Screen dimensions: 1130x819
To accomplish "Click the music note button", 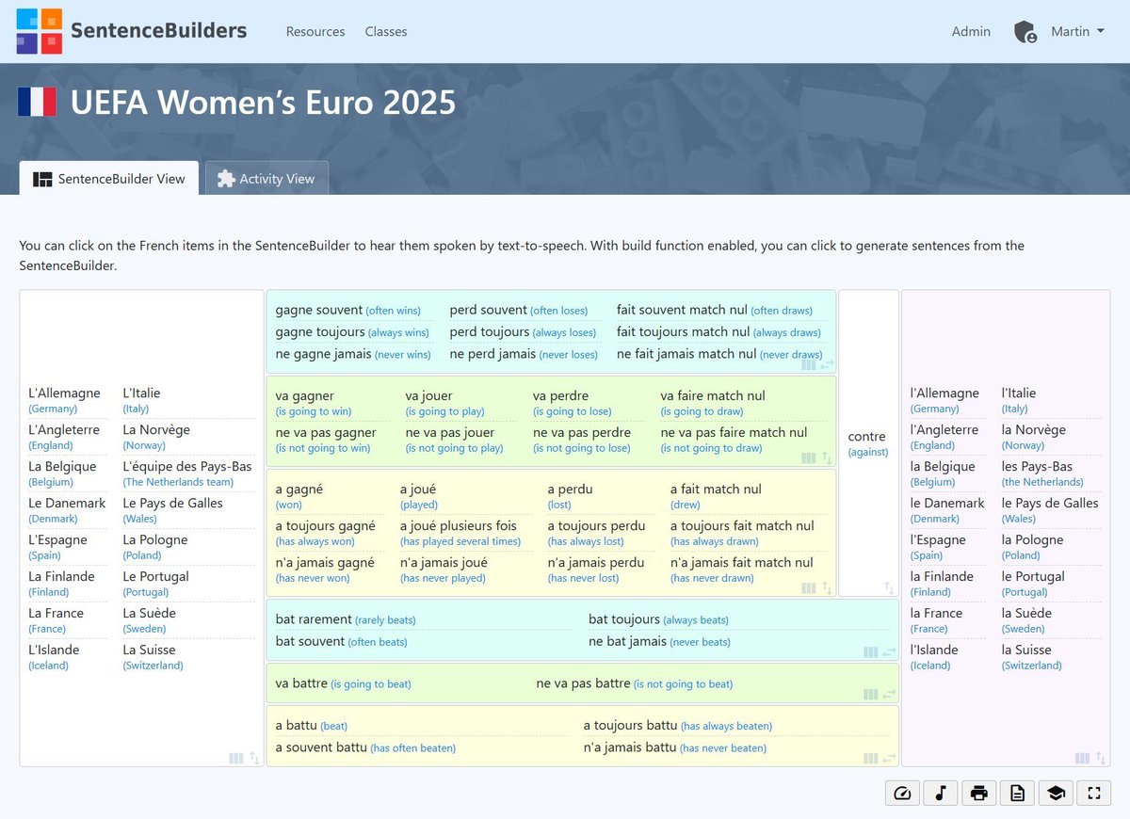I will tap(941, 794).
